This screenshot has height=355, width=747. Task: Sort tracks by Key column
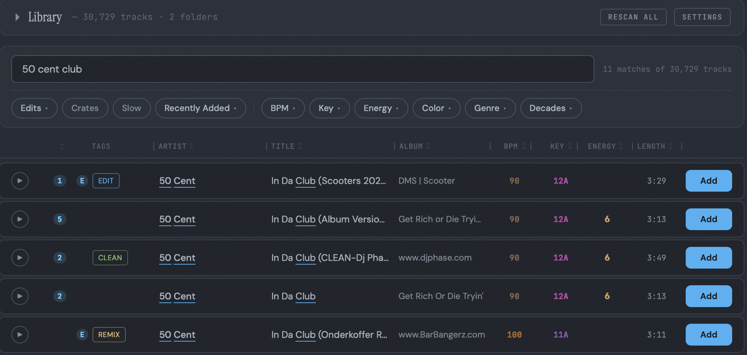(561, 146)
